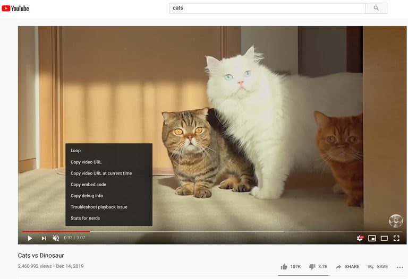Select Copy debug info
408x279 pixels.
109,196
